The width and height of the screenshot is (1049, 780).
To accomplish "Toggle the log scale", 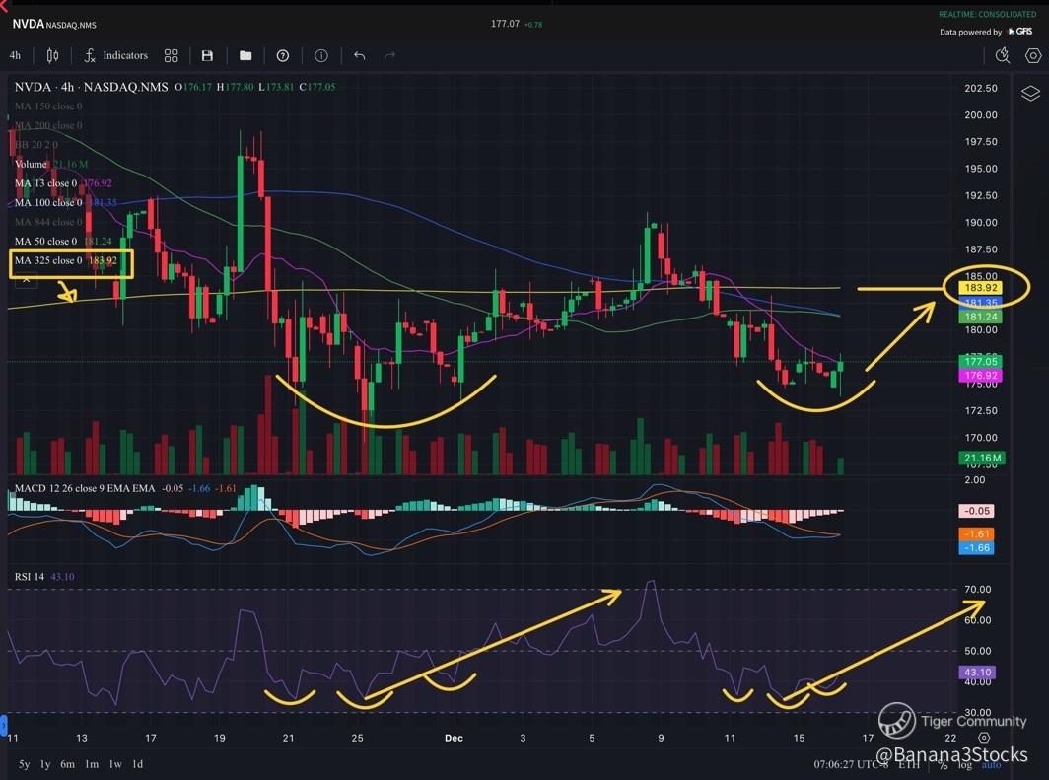I will tap(964, 764).
